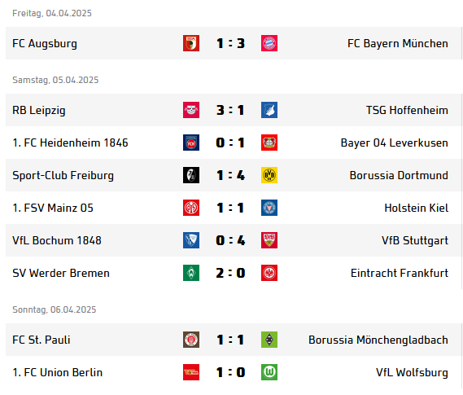Click the FC Augsburg club crest

[191, 43]
